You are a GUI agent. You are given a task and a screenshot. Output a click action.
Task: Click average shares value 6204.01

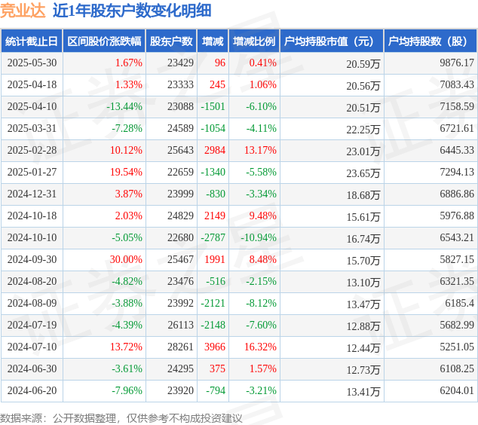[457, 390]
